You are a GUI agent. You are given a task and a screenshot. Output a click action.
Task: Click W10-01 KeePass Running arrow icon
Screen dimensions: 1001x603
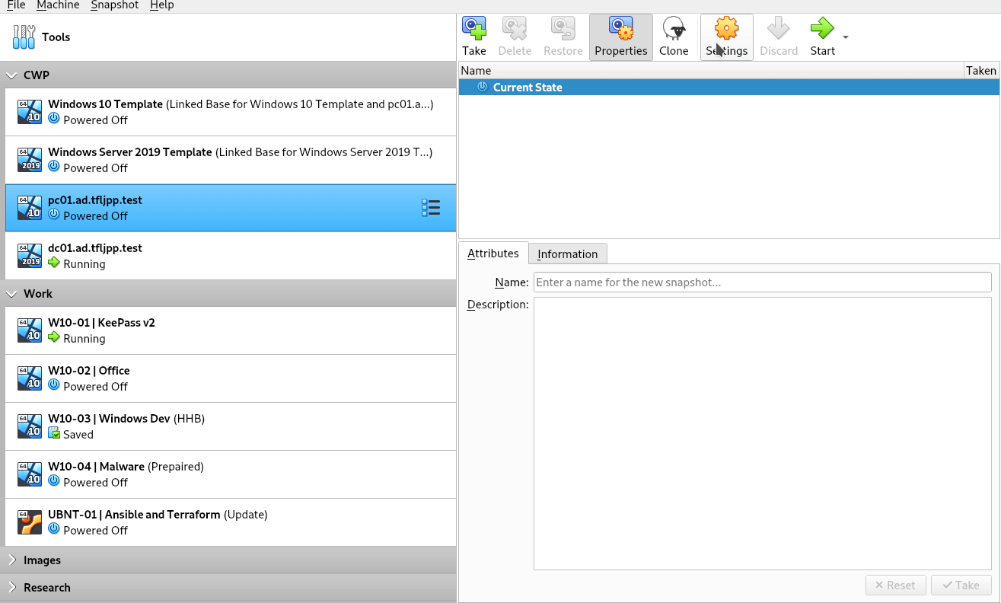(x=54, y=338)
